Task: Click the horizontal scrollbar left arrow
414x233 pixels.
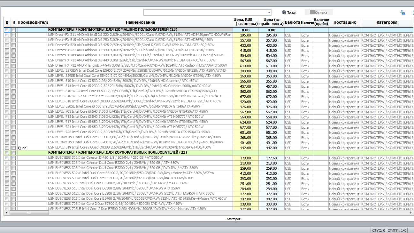Action: pyautogui.click(x=7, y=212)
